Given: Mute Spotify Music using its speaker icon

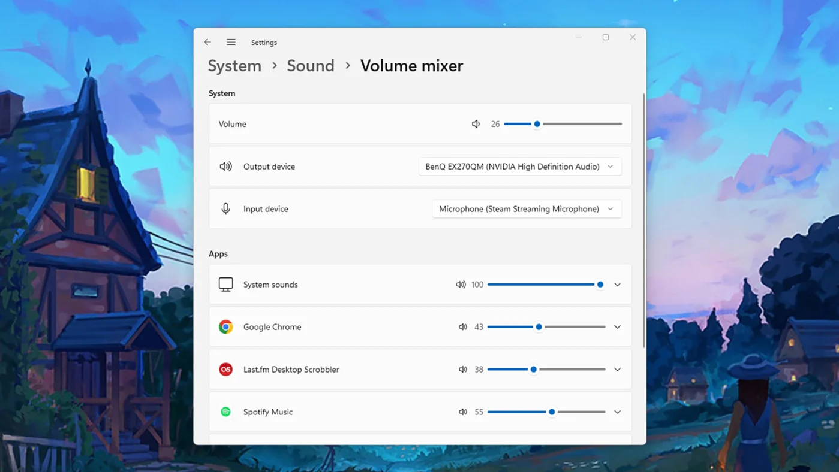Looking at the screenshot, I should 462,412.
